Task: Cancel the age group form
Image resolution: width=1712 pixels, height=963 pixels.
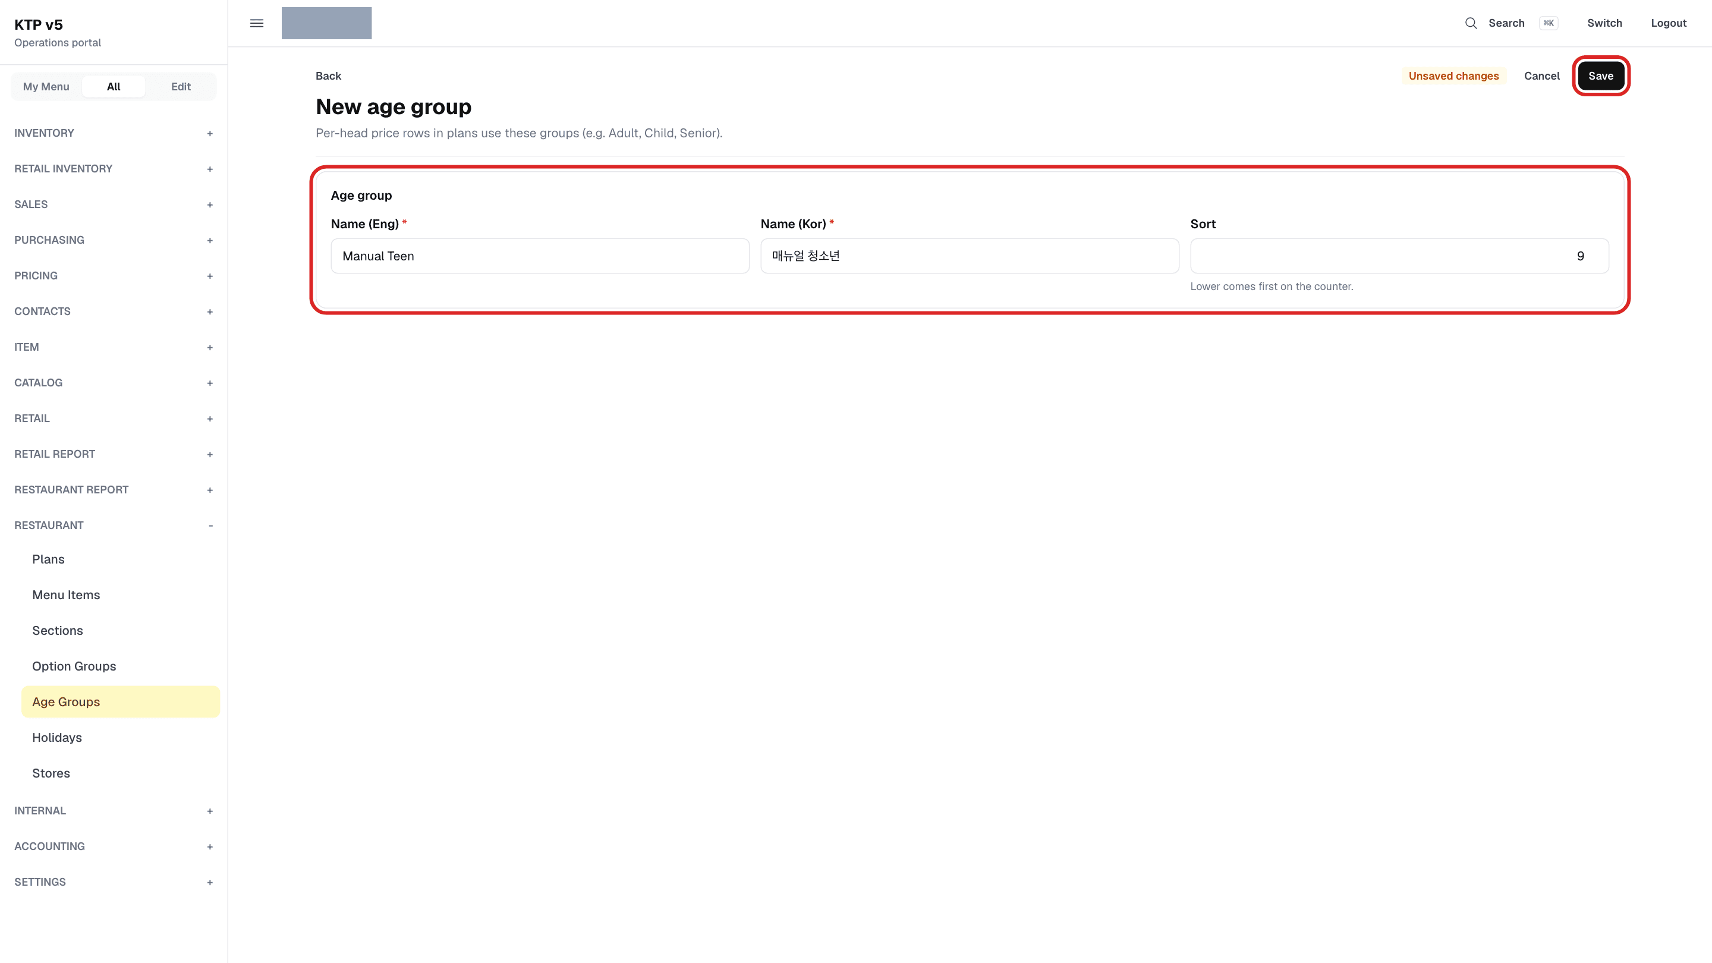Action: pyautogui.click(x=1541, y=75)
